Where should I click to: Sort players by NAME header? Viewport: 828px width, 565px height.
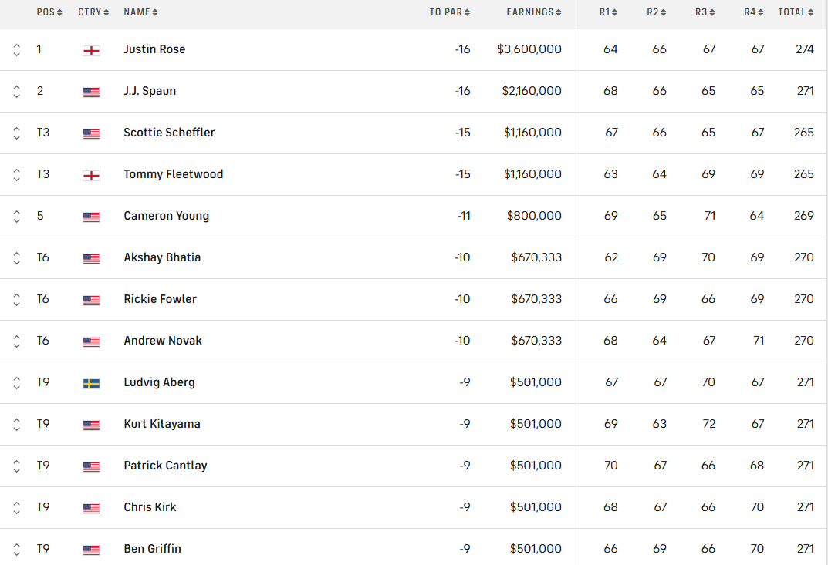(140, 12)
